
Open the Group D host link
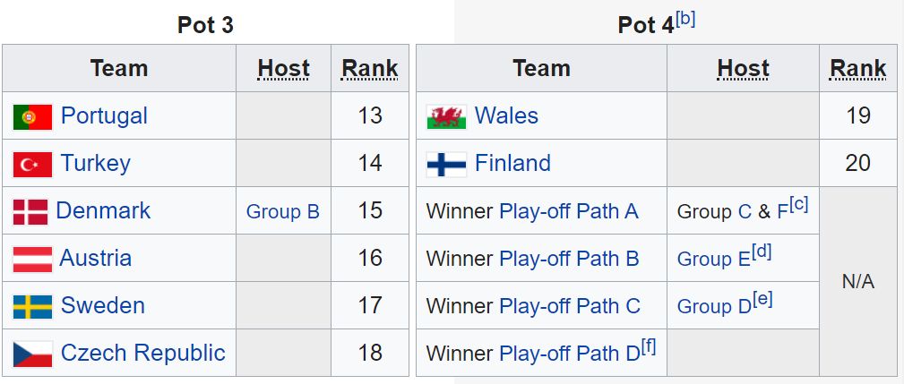point(714,306)
